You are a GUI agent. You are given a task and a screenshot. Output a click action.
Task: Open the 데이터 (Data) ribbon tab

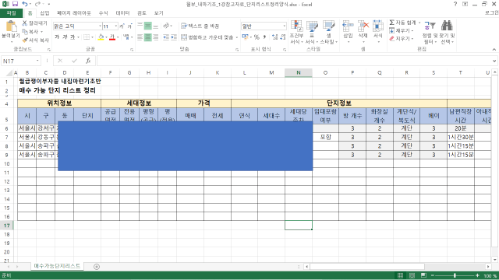pyautogui.click(x=122, y=13)
